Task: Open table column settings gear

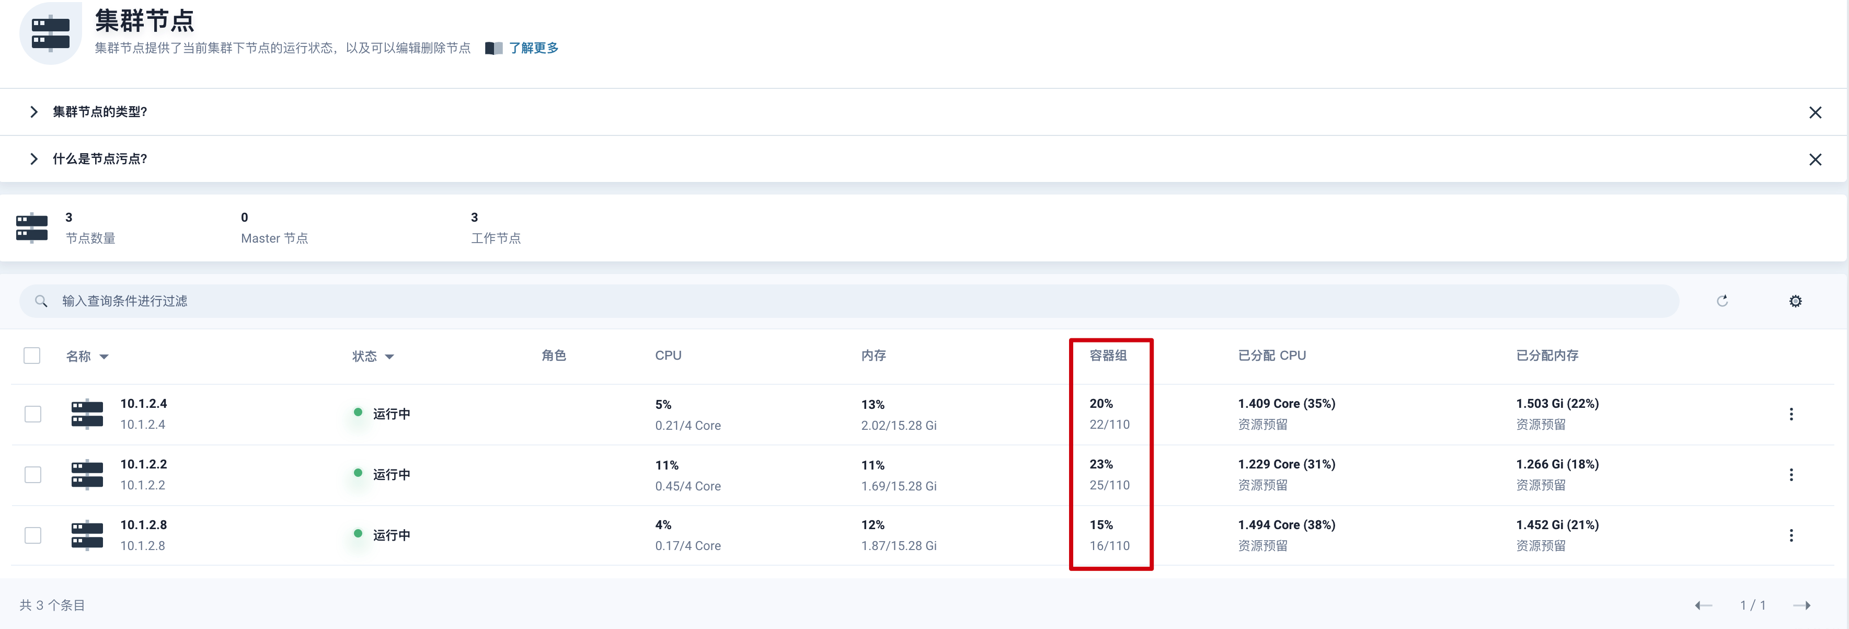Action: [x=1795, y=301]
